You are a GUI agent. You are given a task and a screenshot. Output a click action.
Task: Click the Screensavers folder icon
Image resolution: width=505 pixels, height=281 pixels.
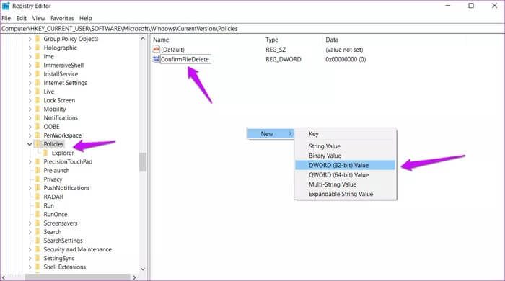pos(38,223)
